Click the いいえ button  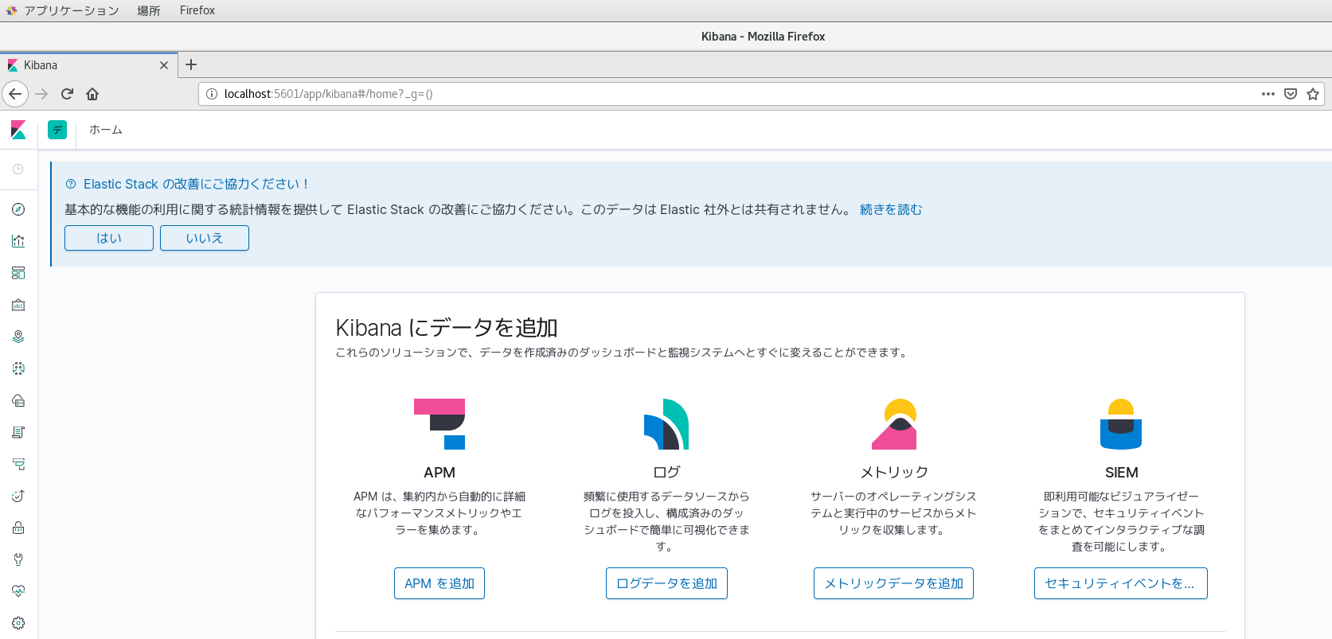[205, 238]
